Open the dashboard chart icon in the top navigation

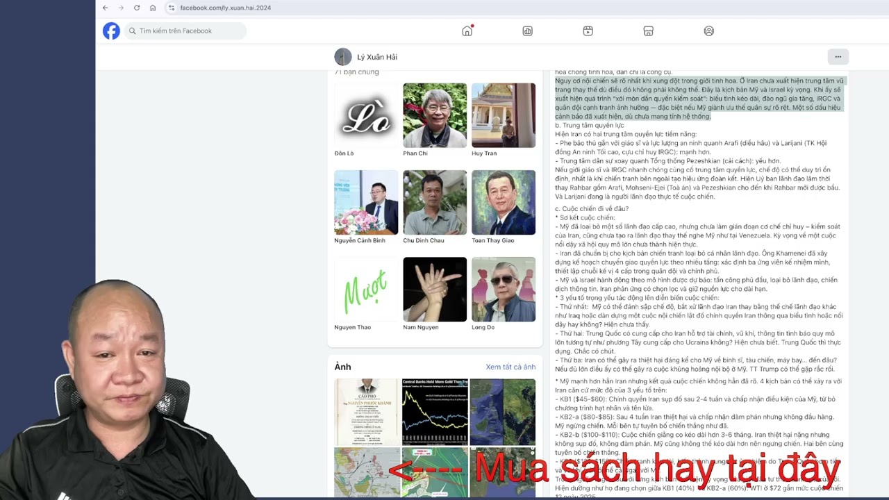point(527,31)
